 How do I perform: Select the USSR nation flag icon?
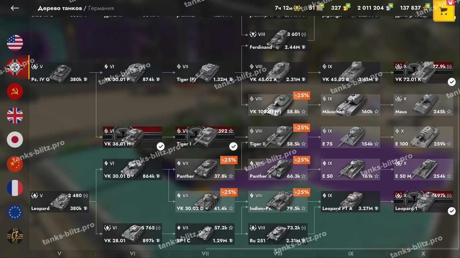[15, 91]
